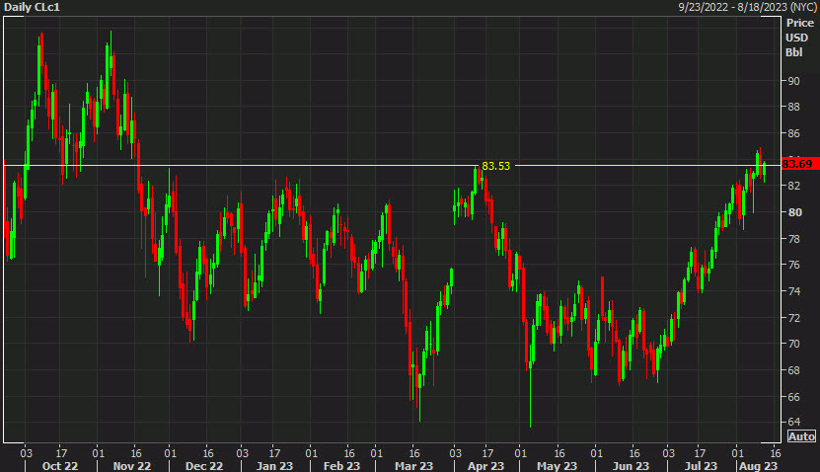
Task: Click the Oct 22 month label
Action: coord(59,466)
